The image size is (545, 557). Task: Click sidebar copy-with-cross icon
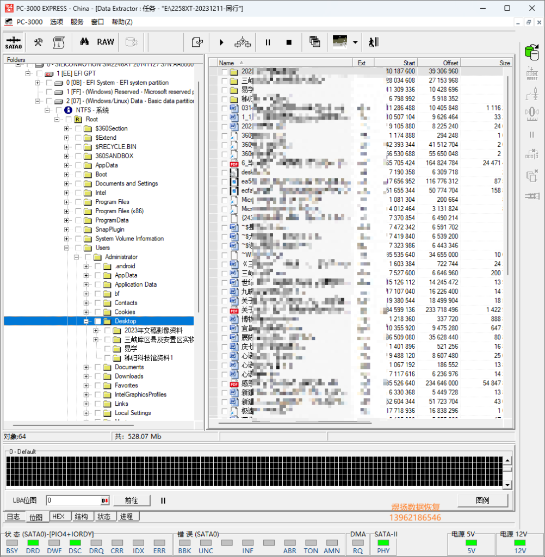[x=532, y=176]
